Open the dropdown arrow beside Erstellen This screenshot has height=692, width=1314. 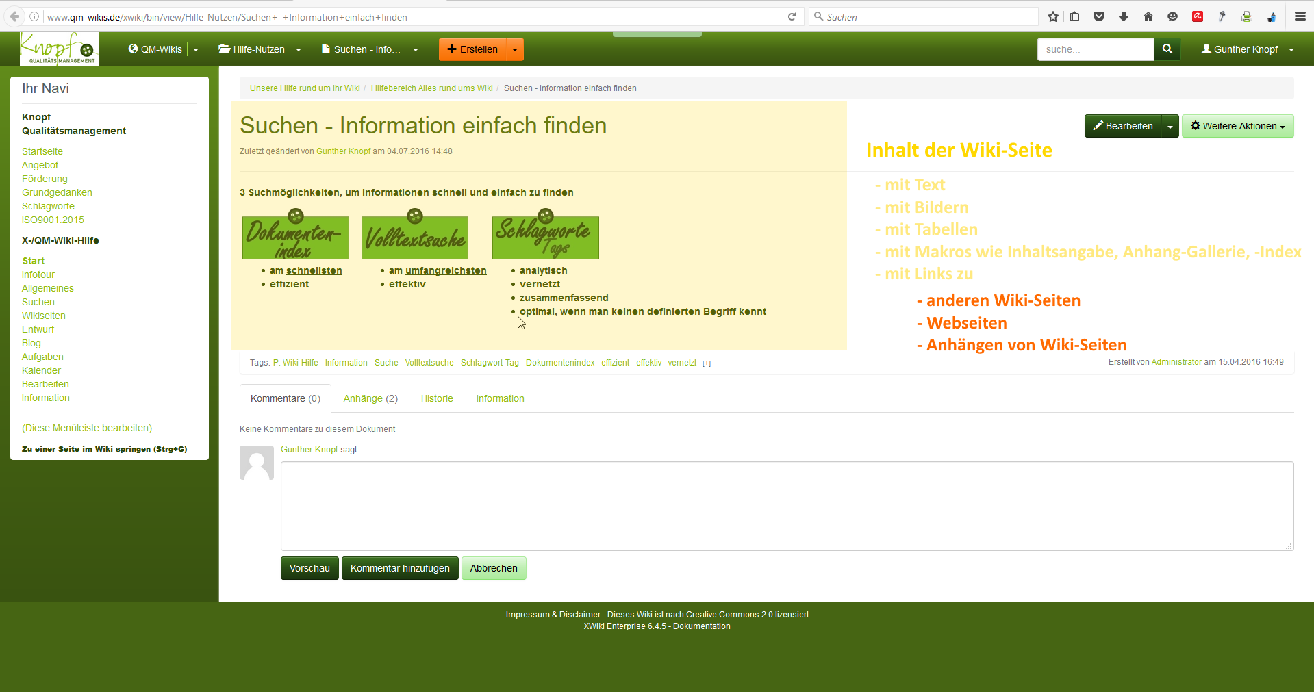pyautogui.click(x=515, y=49)
